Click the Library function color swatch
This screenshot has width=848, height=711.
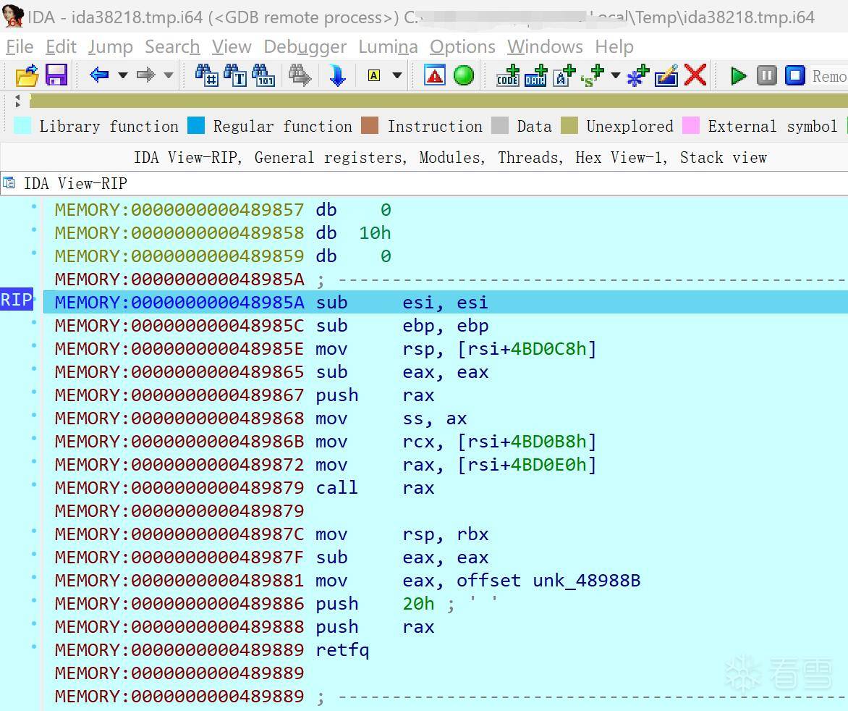(22, 125)
